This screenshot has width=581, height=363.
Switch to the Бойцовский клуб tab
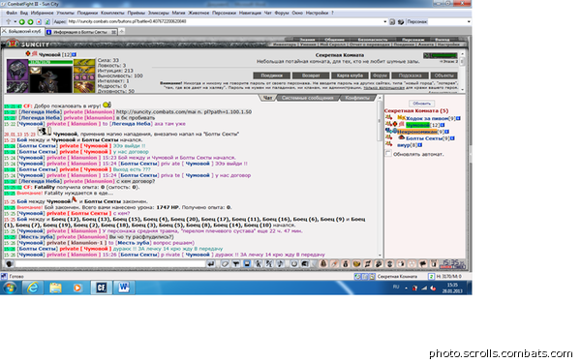point(22,32)
